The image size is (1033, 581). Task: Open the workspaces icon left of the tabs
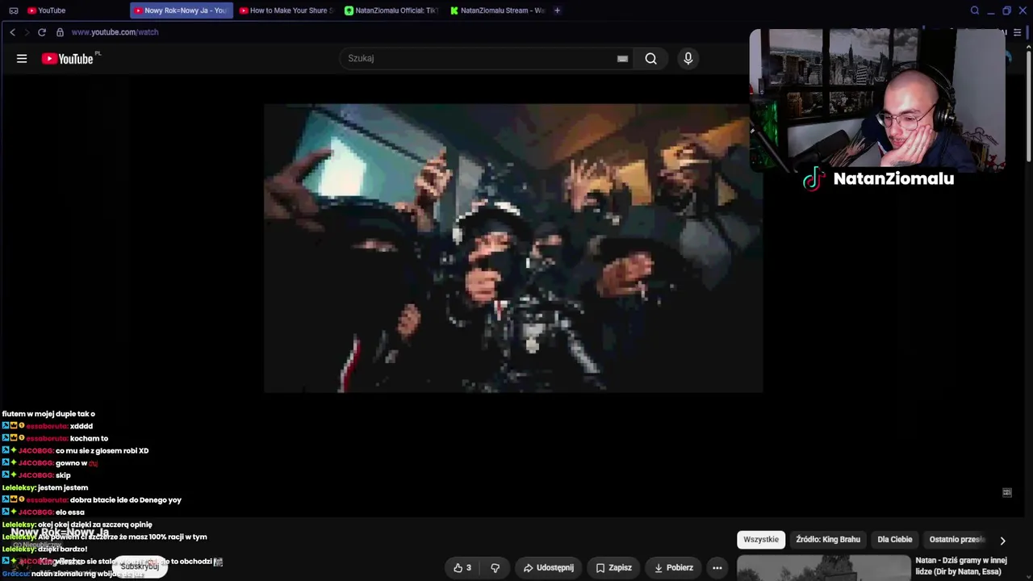(x=13, y=10)
